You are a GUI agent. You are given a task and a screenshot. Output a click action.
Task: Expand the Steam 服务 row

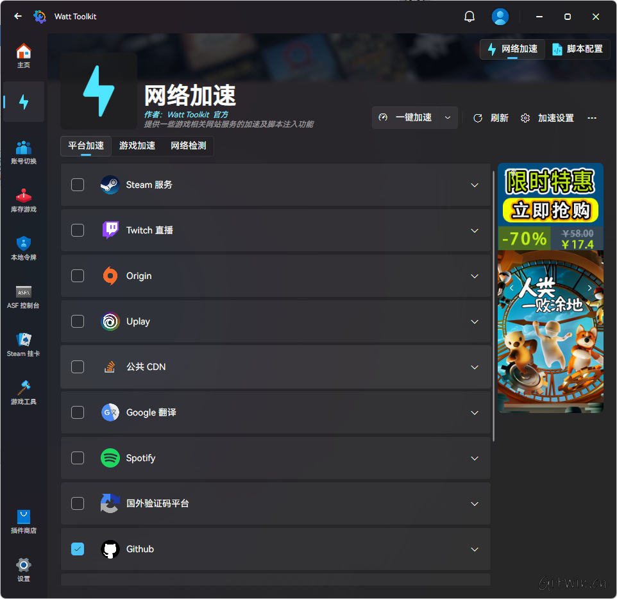tap(475, 185)
